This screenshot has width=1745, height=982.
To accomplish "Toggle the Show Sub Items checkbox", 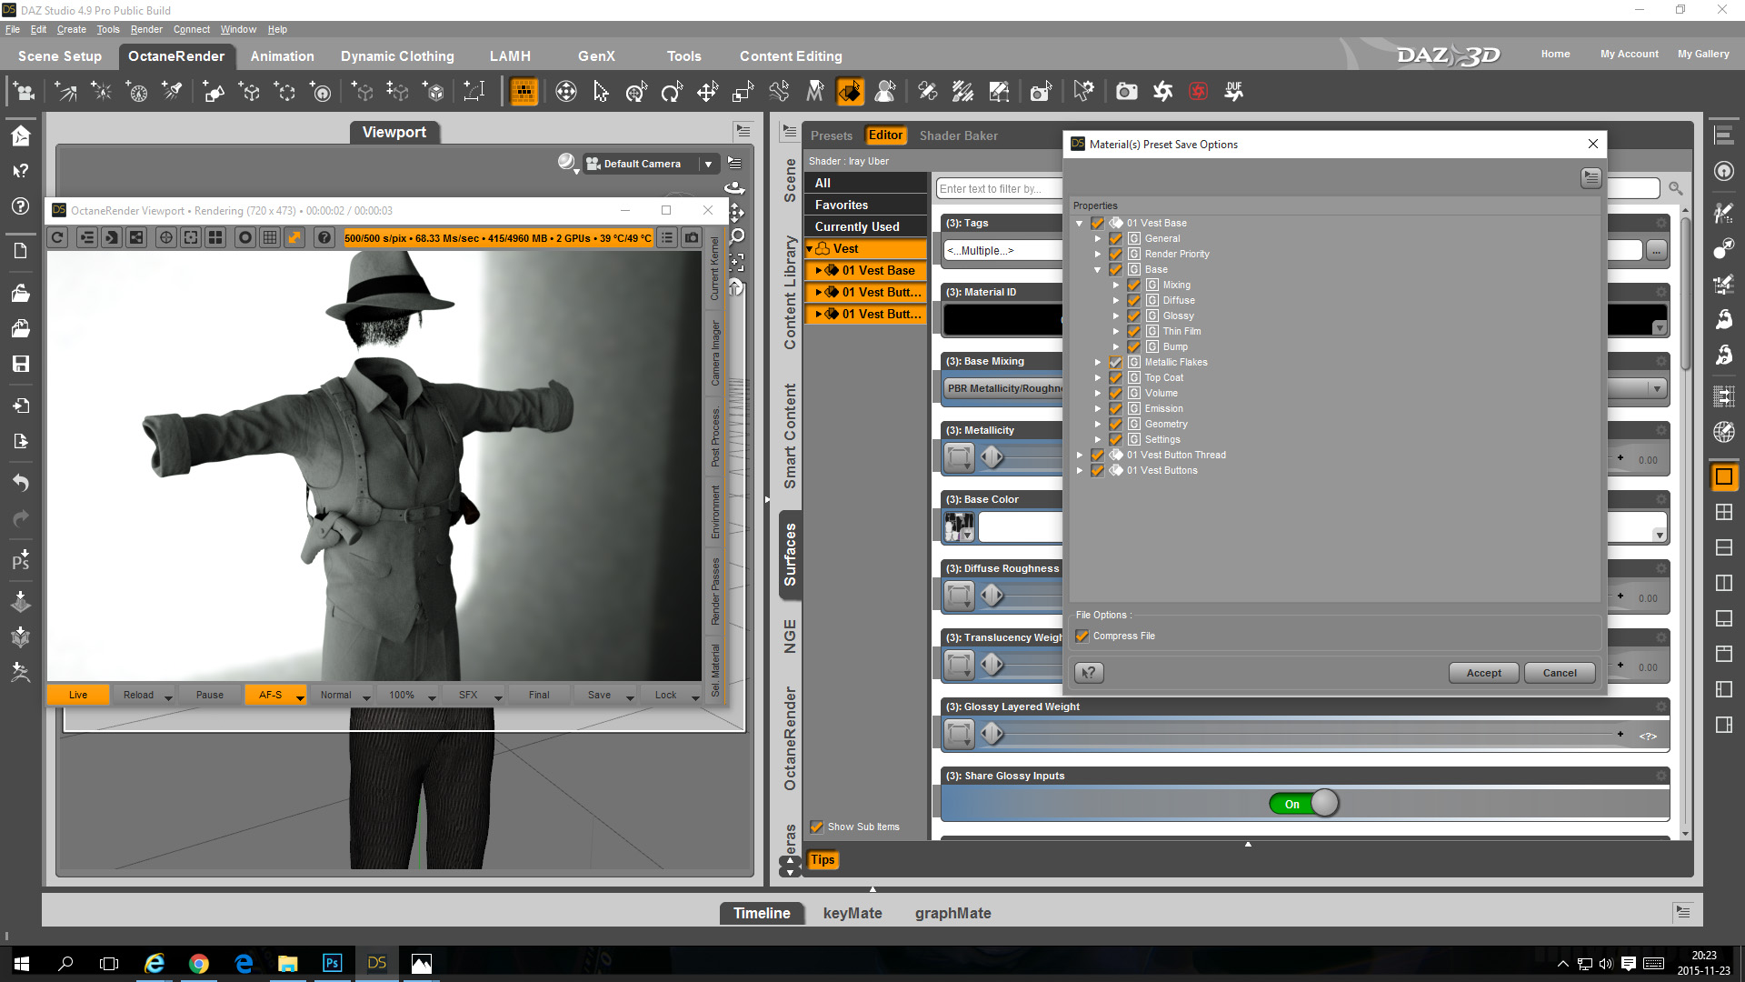I will click(x=817, y=827).
